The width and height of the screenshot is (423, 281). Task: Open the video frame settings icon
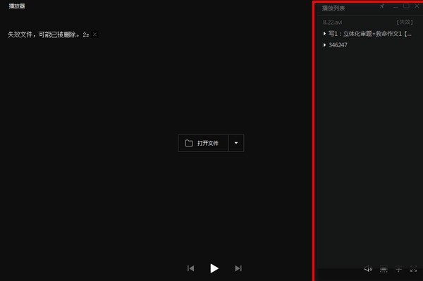[x=384, y=269]
